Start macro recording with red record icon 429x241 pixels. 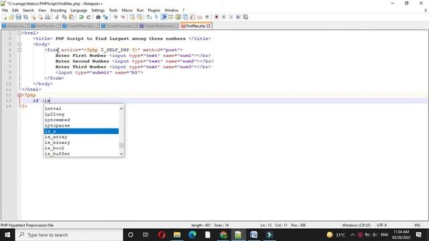click(x=217, y=17)
